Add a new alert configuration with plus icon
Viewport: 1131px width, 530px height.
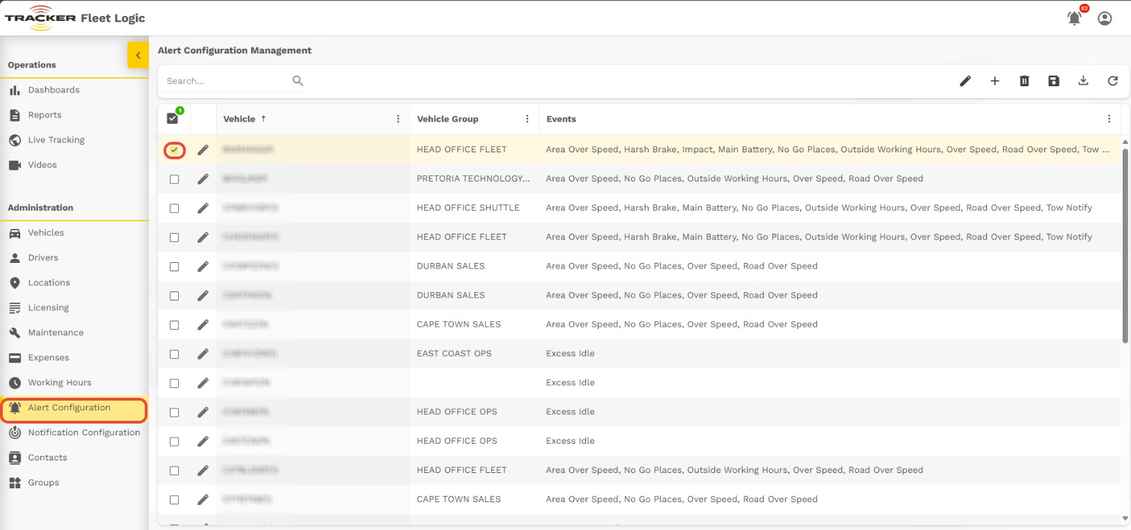[x=995, y=81]
